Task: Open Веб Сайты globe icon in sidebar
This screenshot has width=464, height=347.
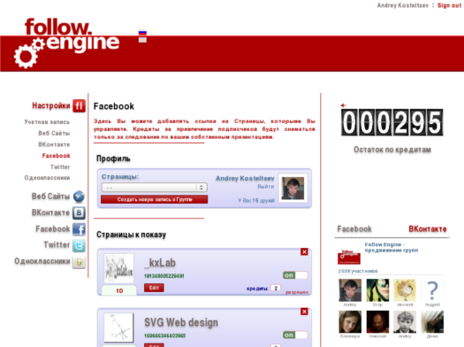Action: pyautogui.click(x=79, y=197)
